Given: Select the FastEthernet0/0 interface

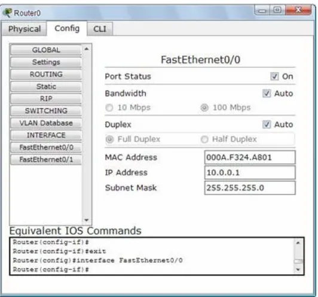Looking at the screenshot, I should [x=46, y=147].
